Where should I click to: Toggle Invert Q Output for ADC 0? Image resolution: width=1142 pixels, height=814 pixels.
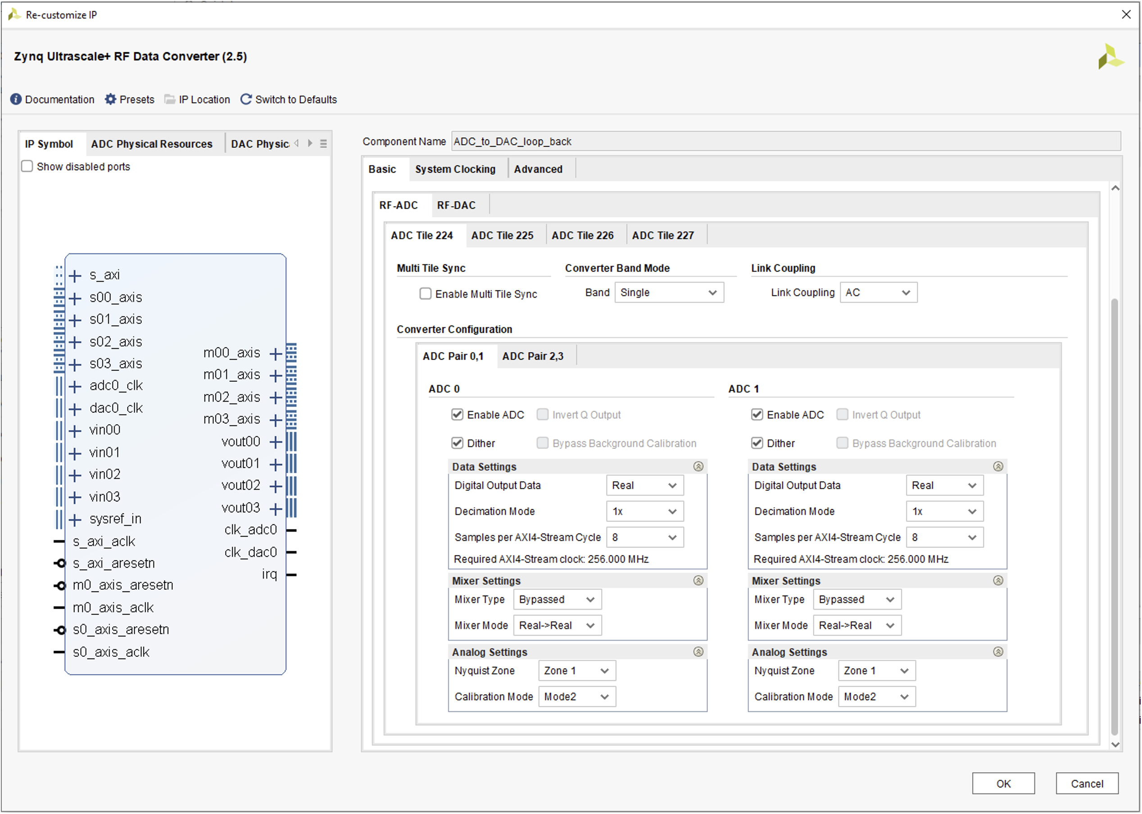coord(543,414)
